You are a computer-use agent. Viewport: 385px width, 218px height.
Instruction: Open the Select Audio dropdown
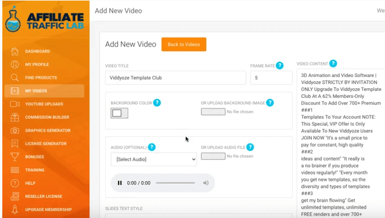pos(154,159)
